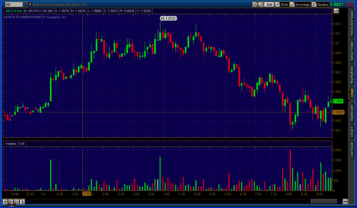Click the orange 1:20 time marker on axis
357x208 pixels.
point(86,194)
